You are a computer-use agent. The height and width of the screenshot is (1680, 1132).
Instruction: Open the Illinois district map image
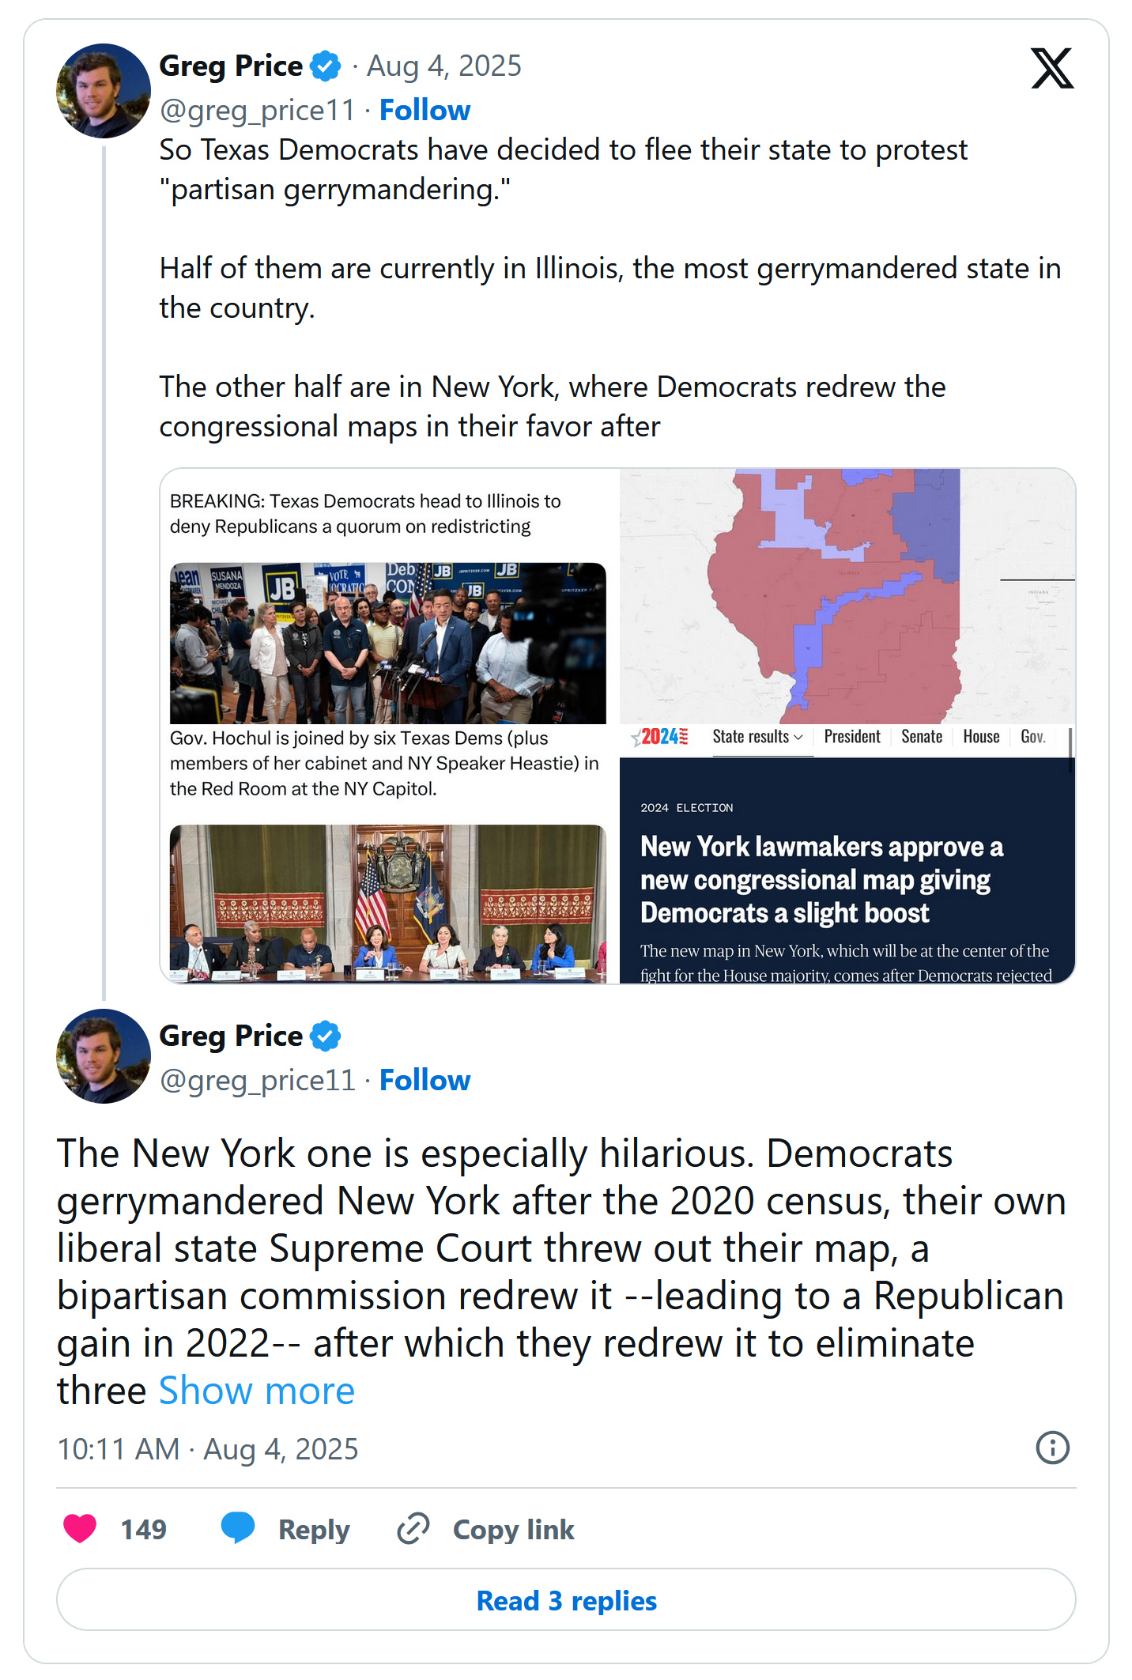click(x=846, y=595)
